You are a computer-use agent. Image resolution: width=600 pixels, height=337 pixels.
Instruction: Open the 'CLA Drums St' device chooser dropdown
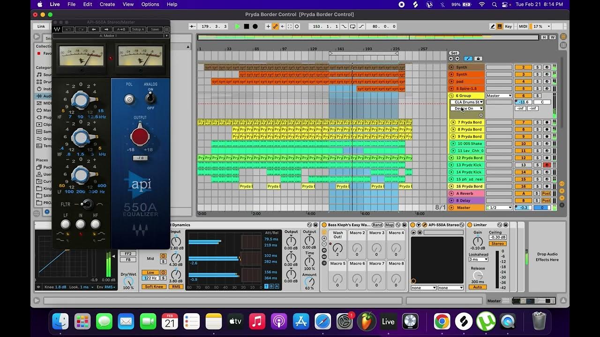tap(467, 102)
